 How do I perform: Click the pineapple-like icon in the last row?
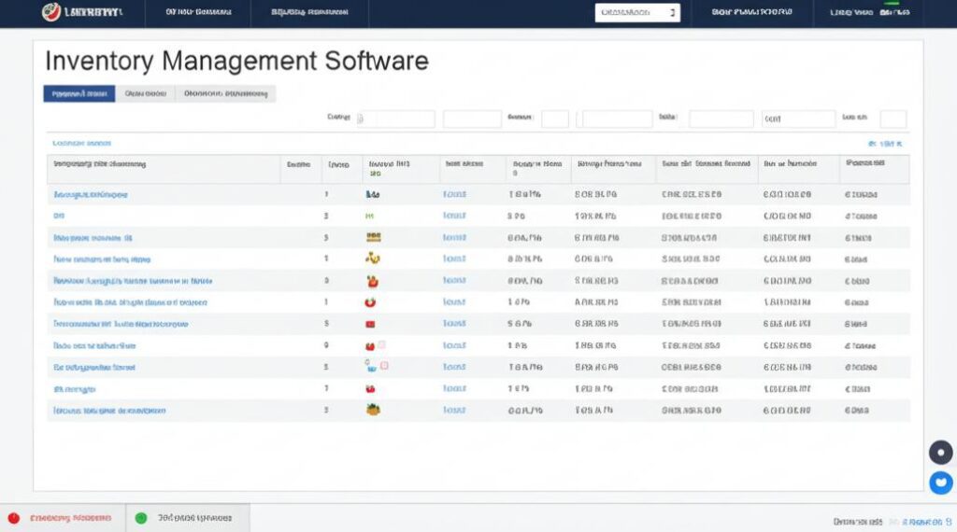pos(373,410)
